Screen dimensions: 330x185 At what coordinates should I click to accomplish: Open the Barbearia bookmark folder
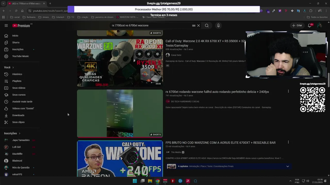coord(29,17)
